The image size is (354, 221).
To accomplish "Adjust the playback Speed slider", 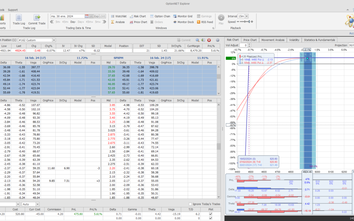I will click(245, 22).
